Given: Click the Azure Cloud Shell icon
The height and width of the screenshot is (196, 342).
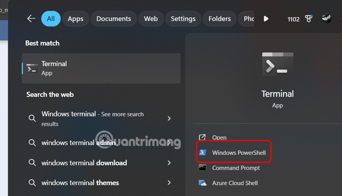Looking at the screenshot, I should pos(203,183).
